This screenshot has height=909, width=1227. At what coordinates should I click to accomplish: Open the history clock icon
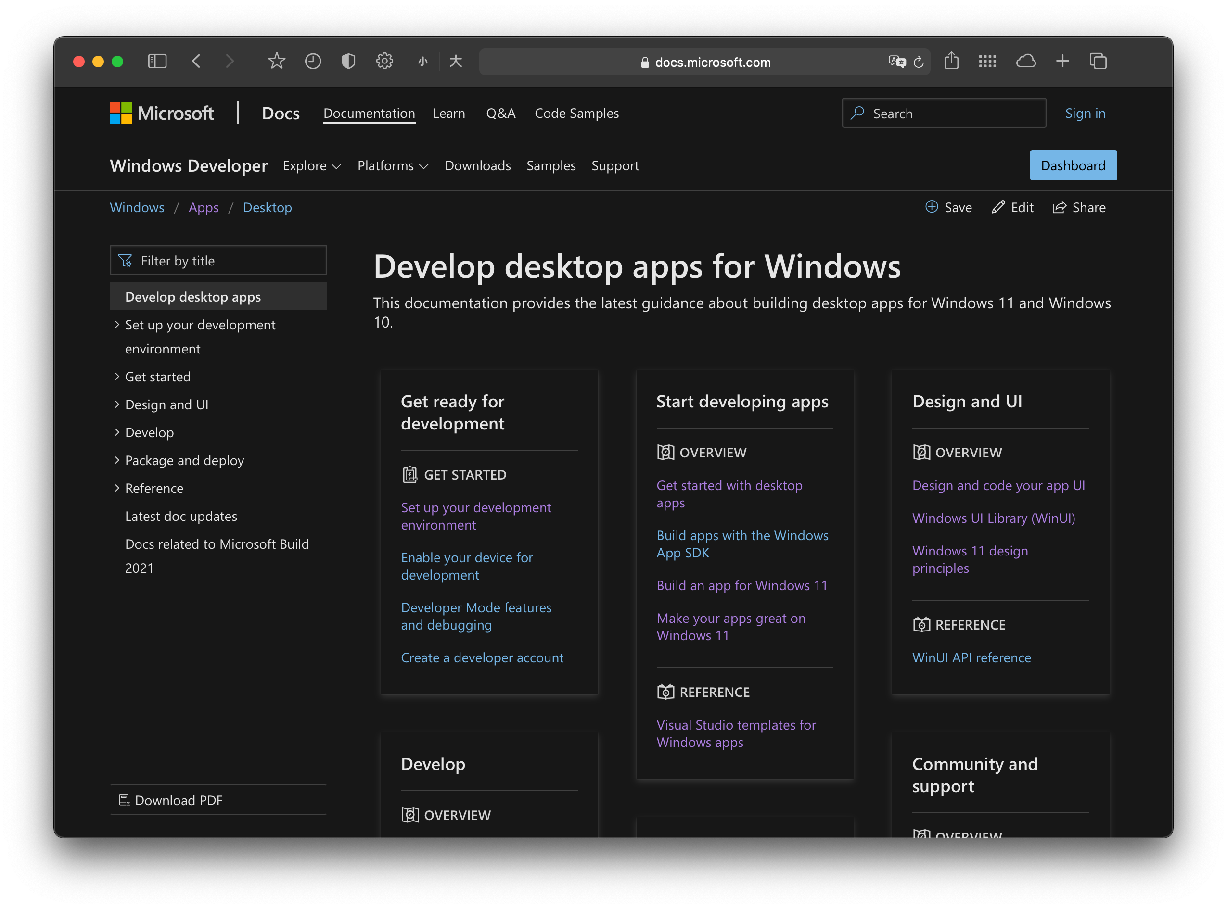(x=313, y=61)
